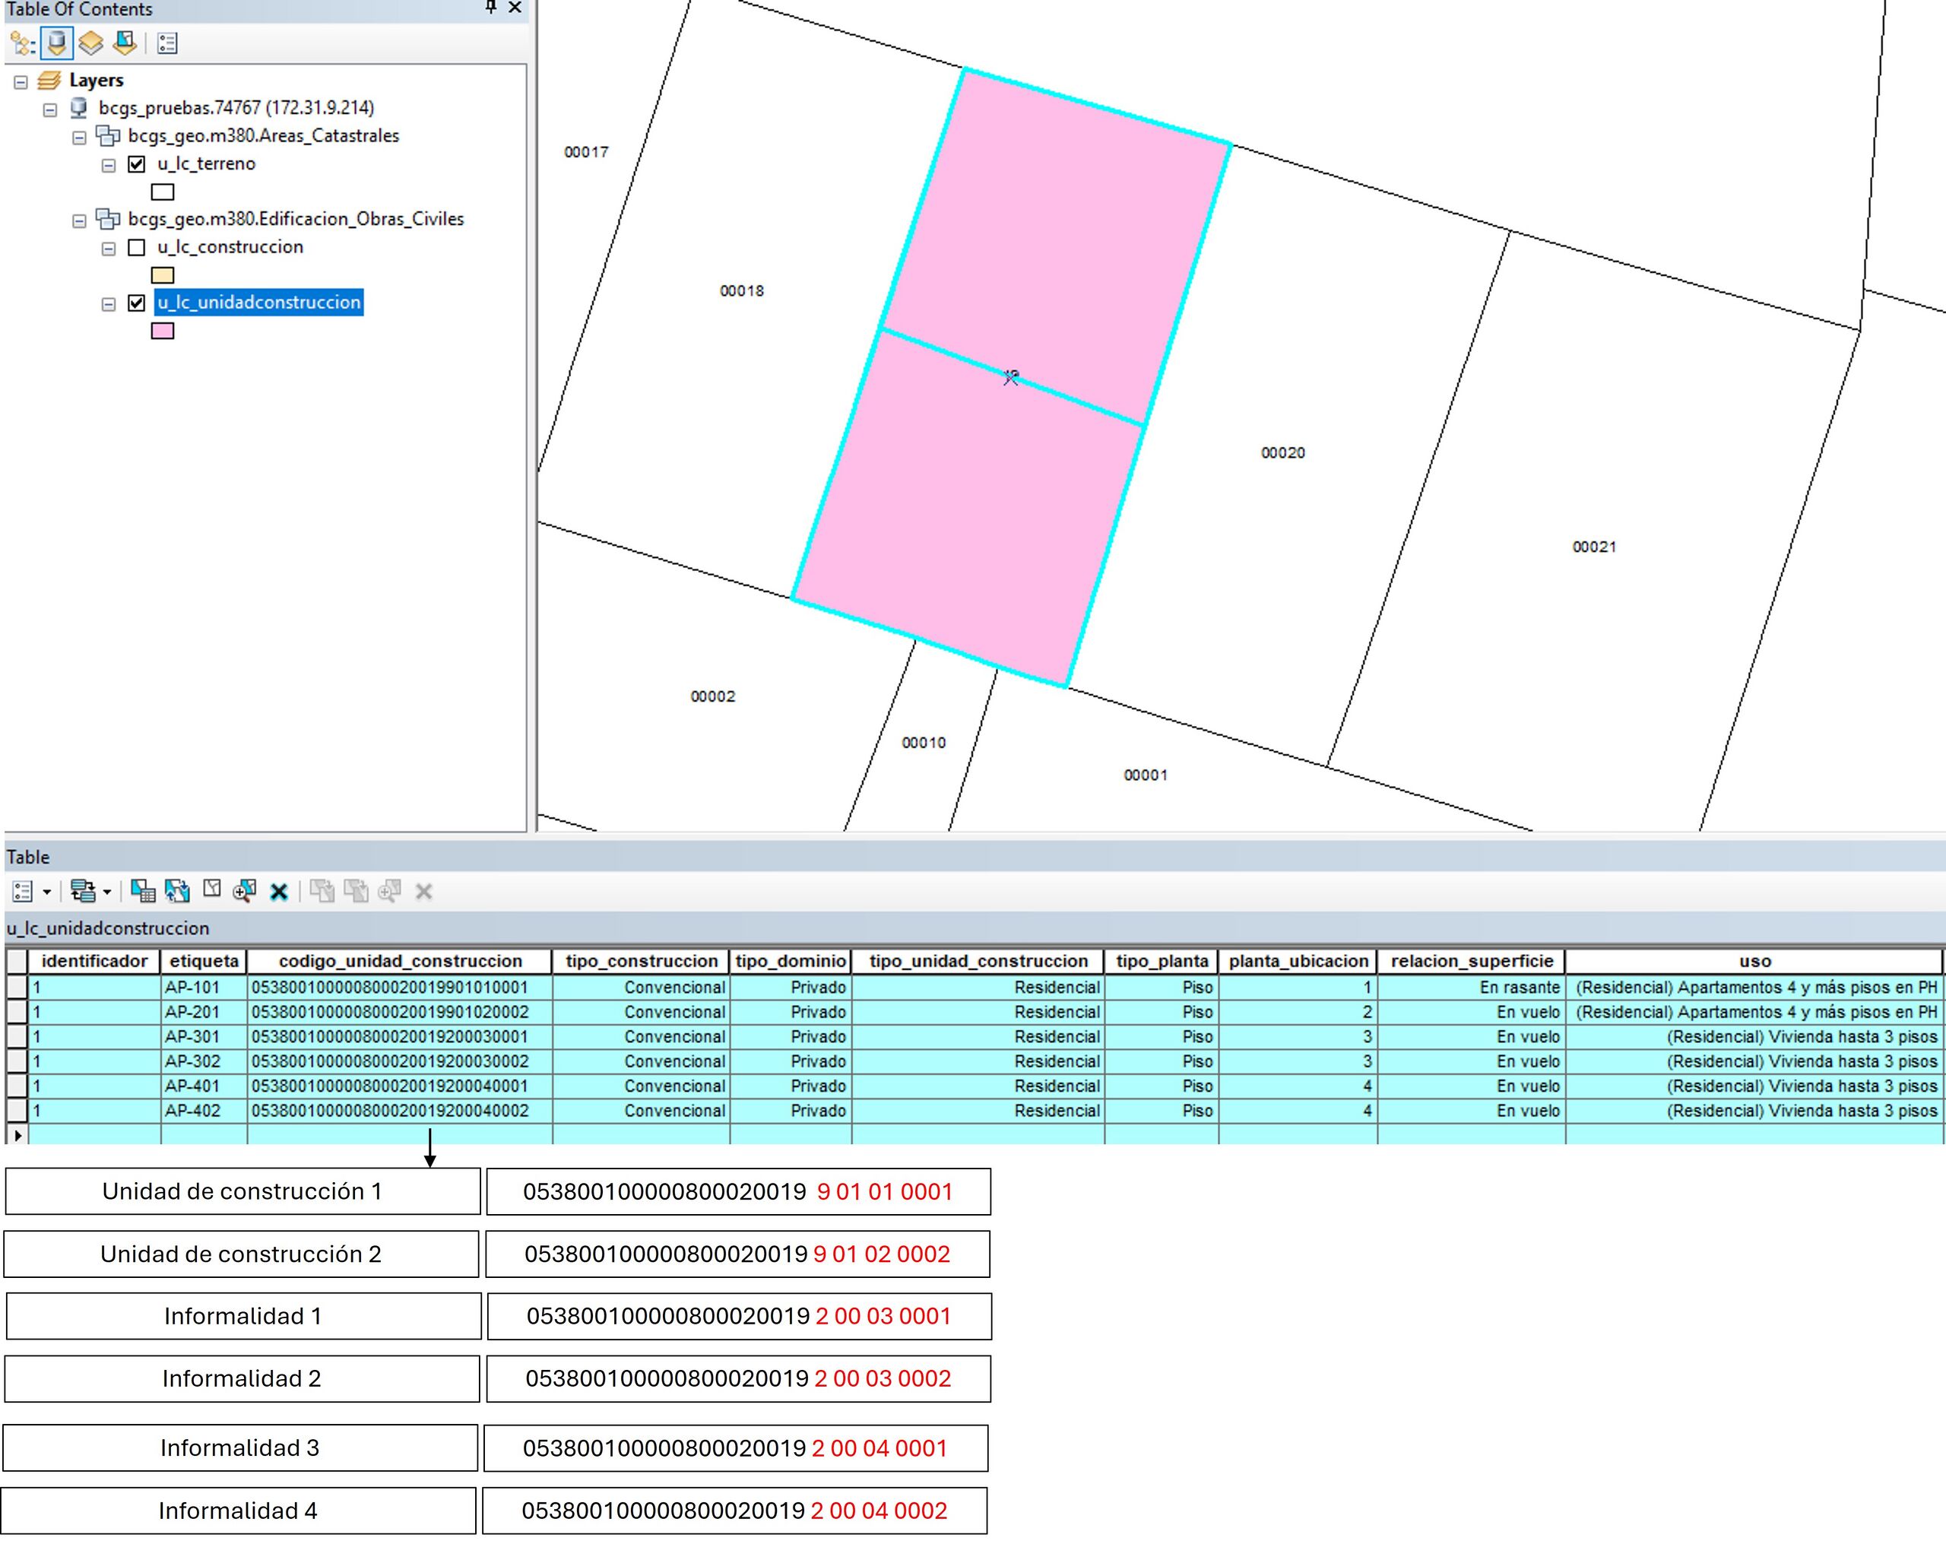
Task: Collapse the bcgs_pruebas.74767 database node
Action: [x=50, y=110]
